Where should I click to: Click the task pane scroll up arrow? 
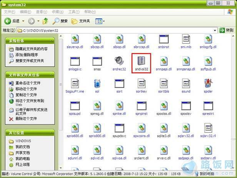pos(61,36)
